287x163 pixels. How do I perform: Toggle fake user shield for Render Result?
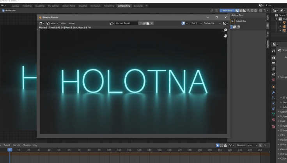point(140,23)
